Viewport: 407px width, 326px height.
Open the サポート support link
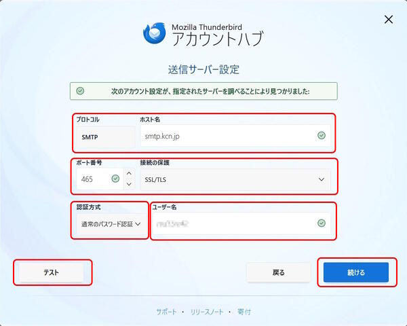click(166, 312)
